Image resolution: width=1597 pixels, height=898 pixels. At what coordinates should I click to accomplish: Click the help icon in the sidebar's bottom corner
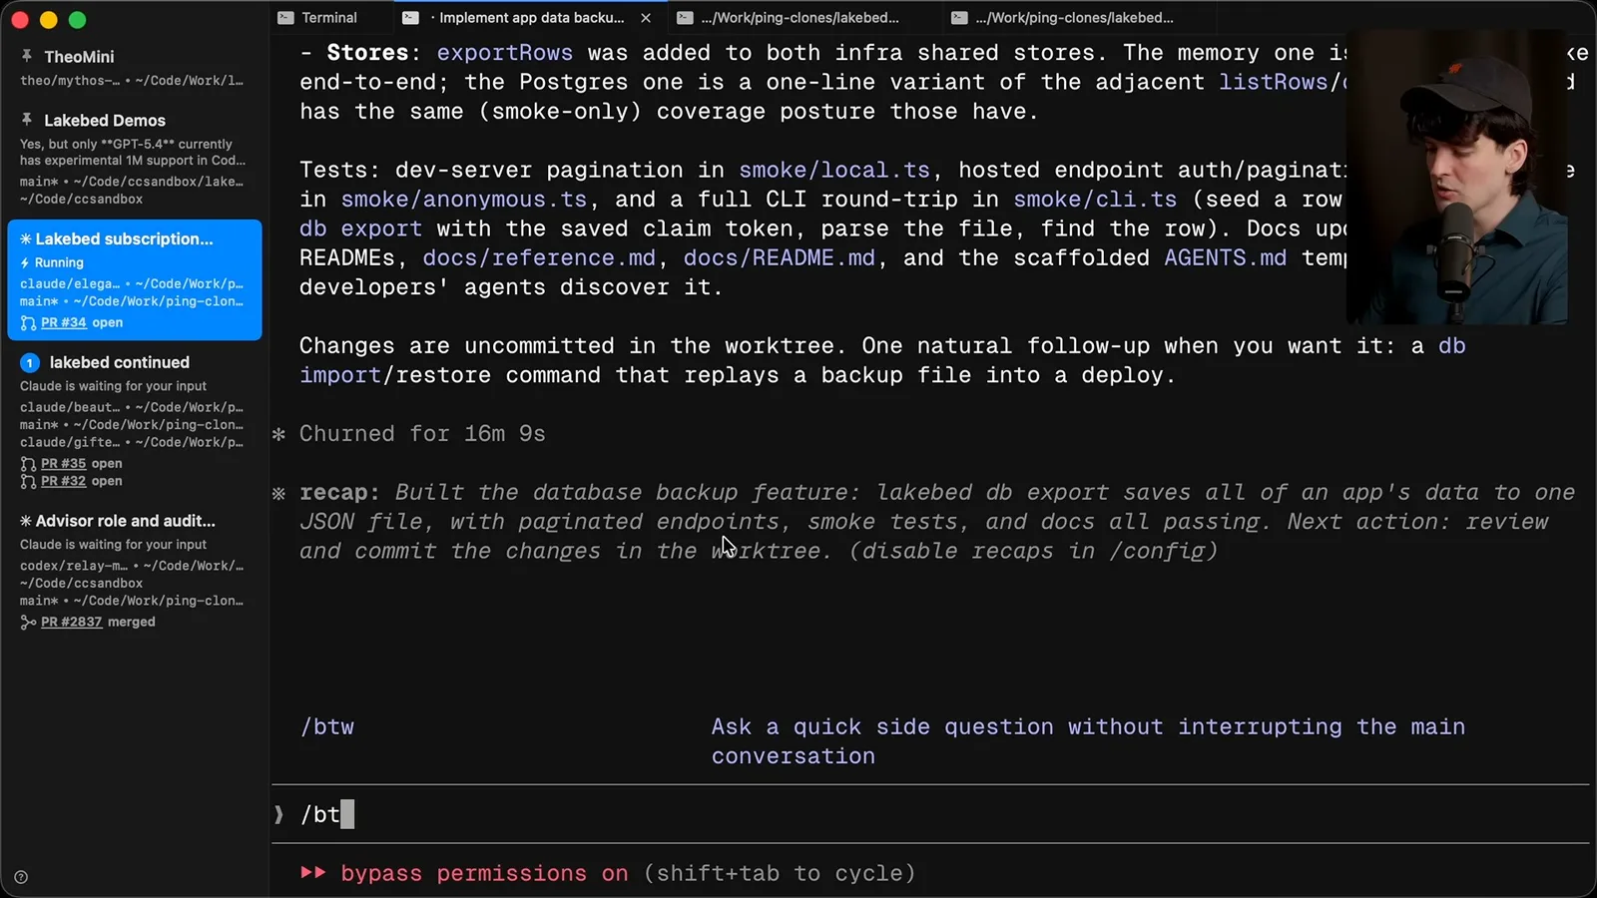pyautogui.click(x=21, y=877)
